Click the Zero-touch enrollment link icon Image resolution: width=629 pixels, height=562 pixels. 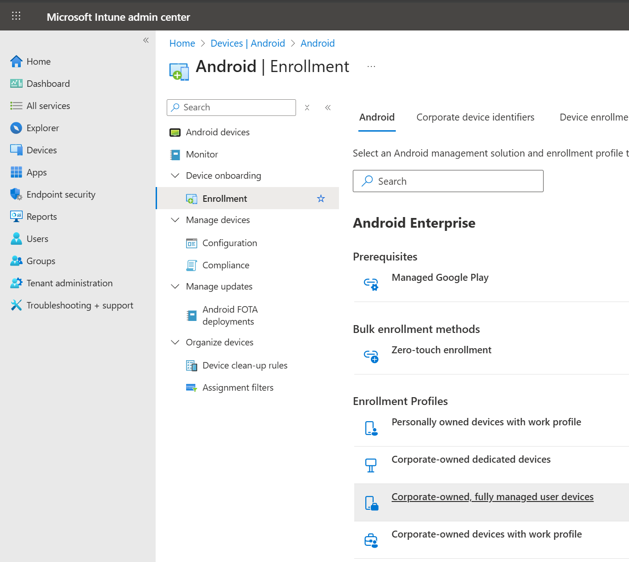[x=371, y=356]
